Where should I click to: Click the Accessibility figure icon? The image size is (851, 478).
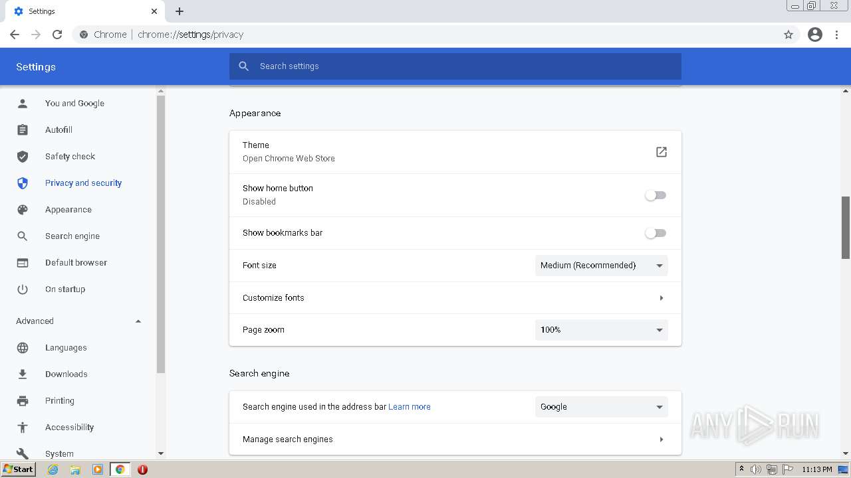point(23,428)
